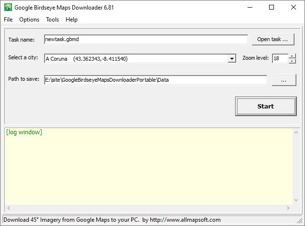The width and height of the screenshot is (305, 226).
Task: Click the log window scroll up arrow
Action: [x=296, y=133]
